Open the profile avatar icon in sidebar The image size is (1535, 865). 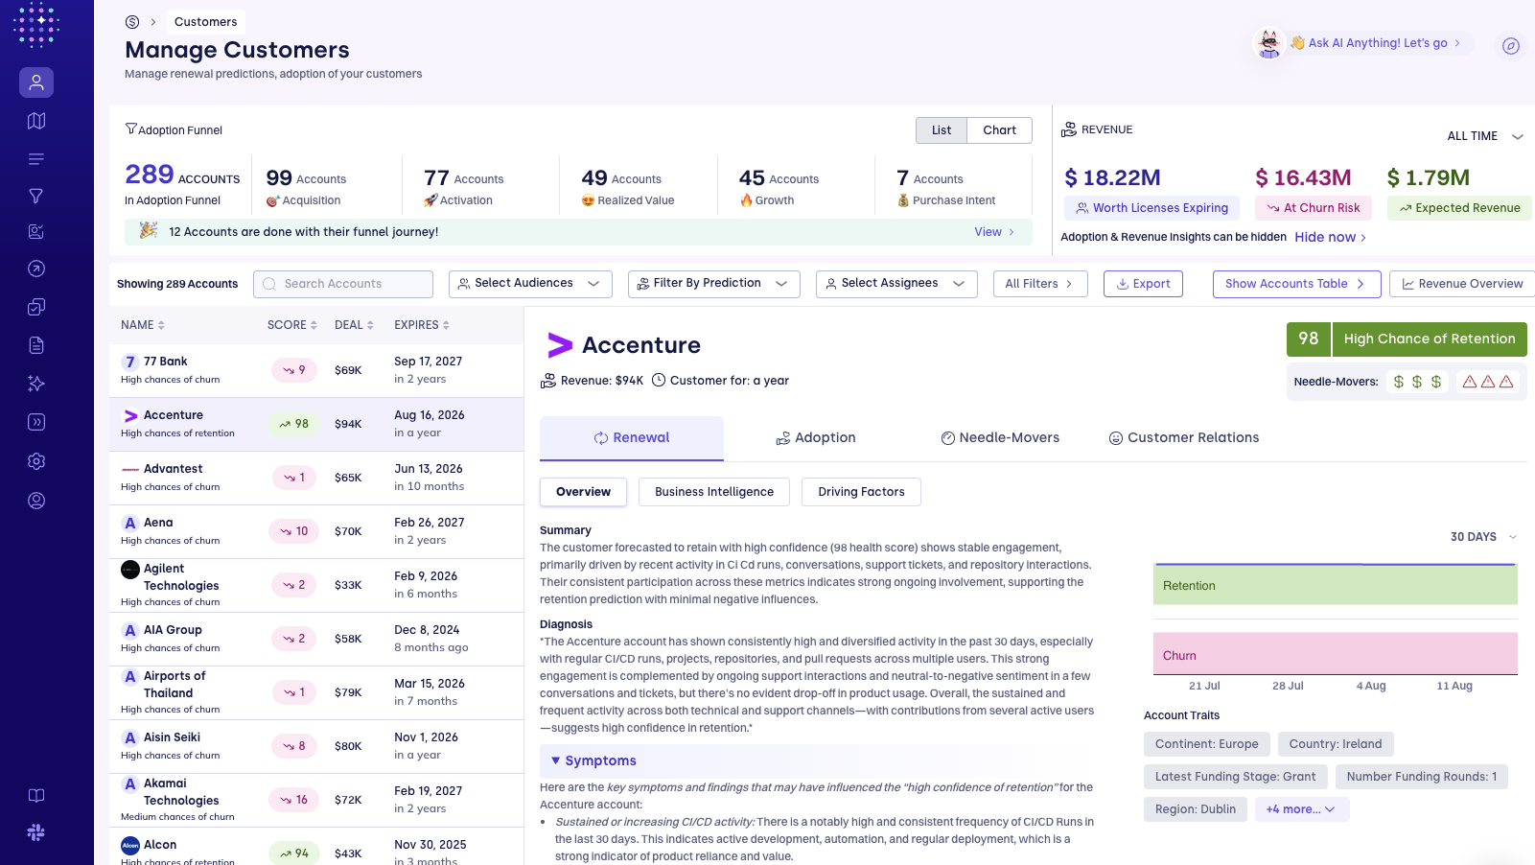(x=36, y=501)
